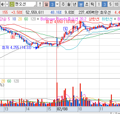Switch to 초 second chart
The image size is (120, 114).
click(87, 4)
